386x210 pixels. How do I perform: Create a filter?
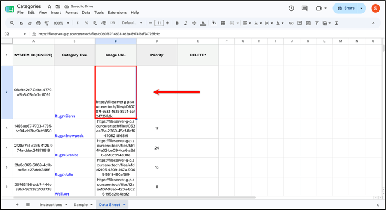coord(317,23)
